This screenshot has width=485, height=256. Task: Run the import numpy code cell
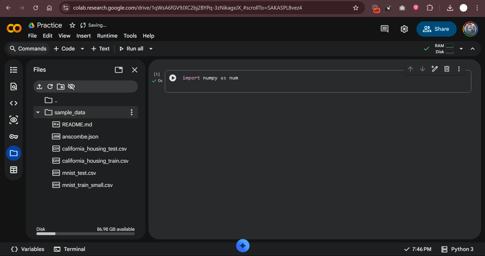(173, 78)
